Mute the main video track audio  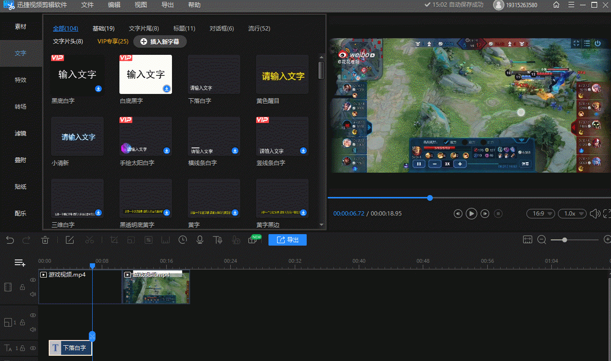pyautogui.click(x=33, y=294)
